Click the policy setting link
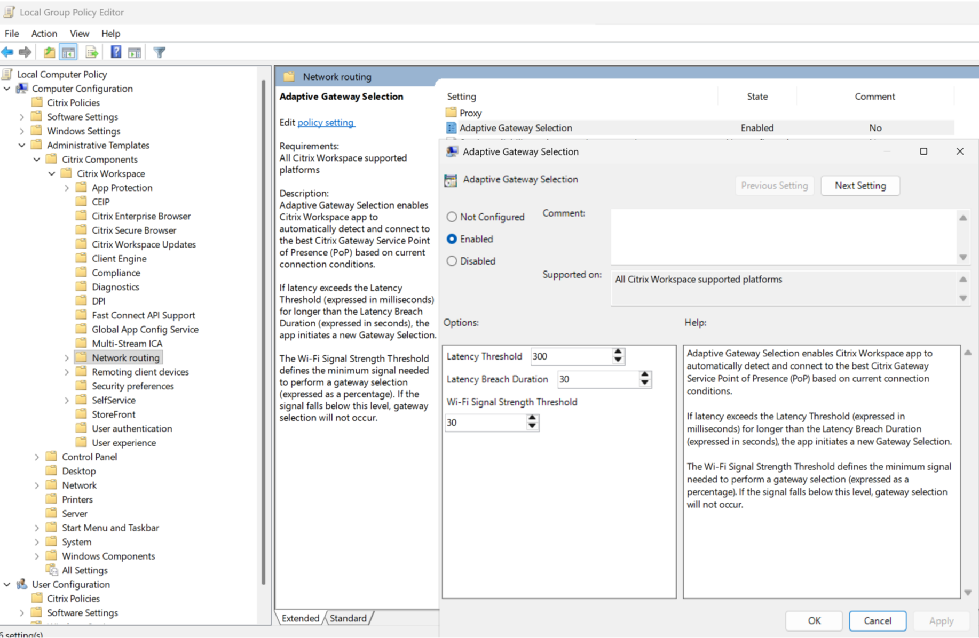This screenshot has height=638, width=979. point(326,122)
